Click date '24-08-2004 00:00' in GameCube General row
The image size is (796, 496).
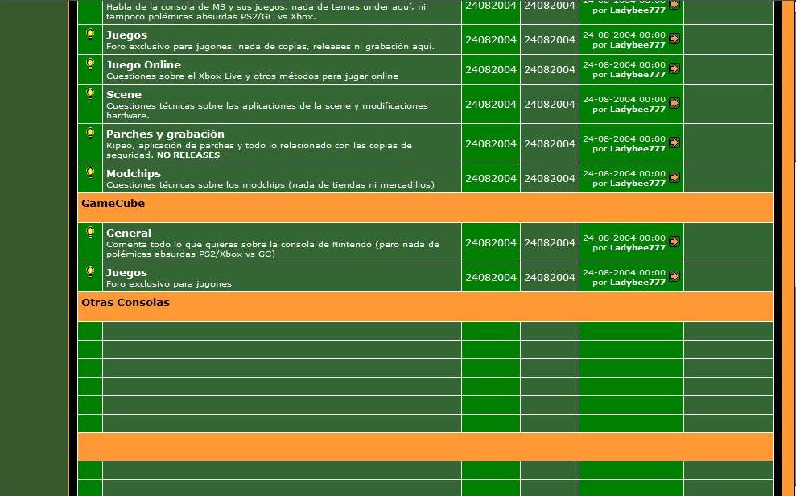(624, 238)
